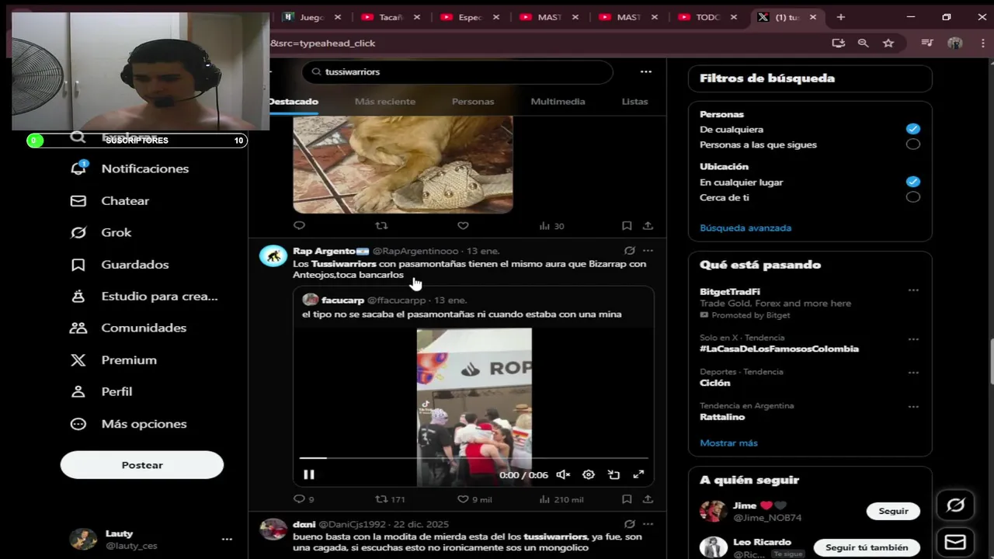Image resolution: width=994 pixels, height=559 pixels.
Task: Open more options on Rap Argento post
Action: tap(648, 251)
